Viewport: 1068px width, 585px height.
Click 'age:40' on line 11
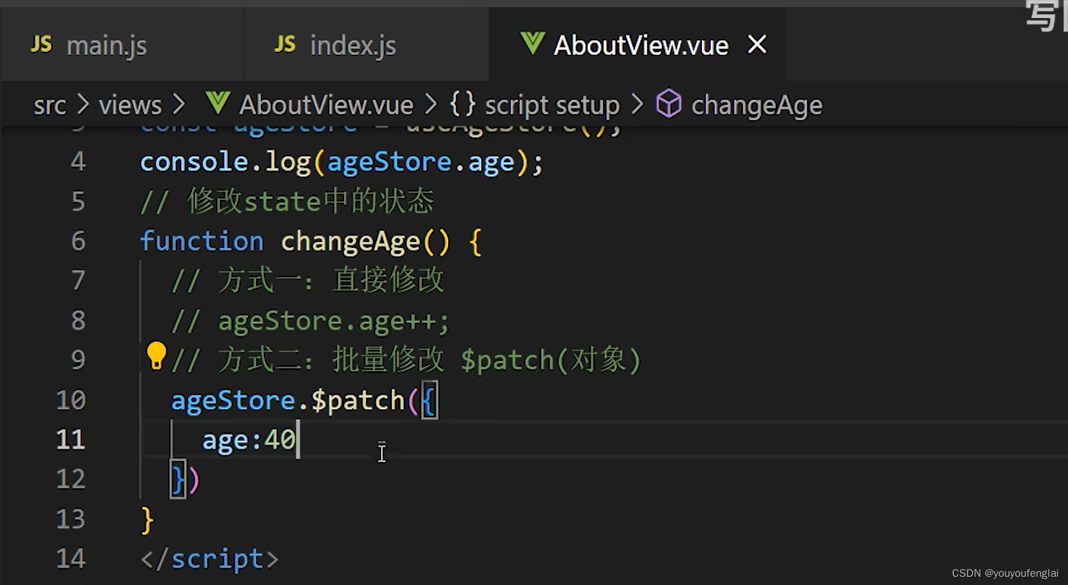249,441
